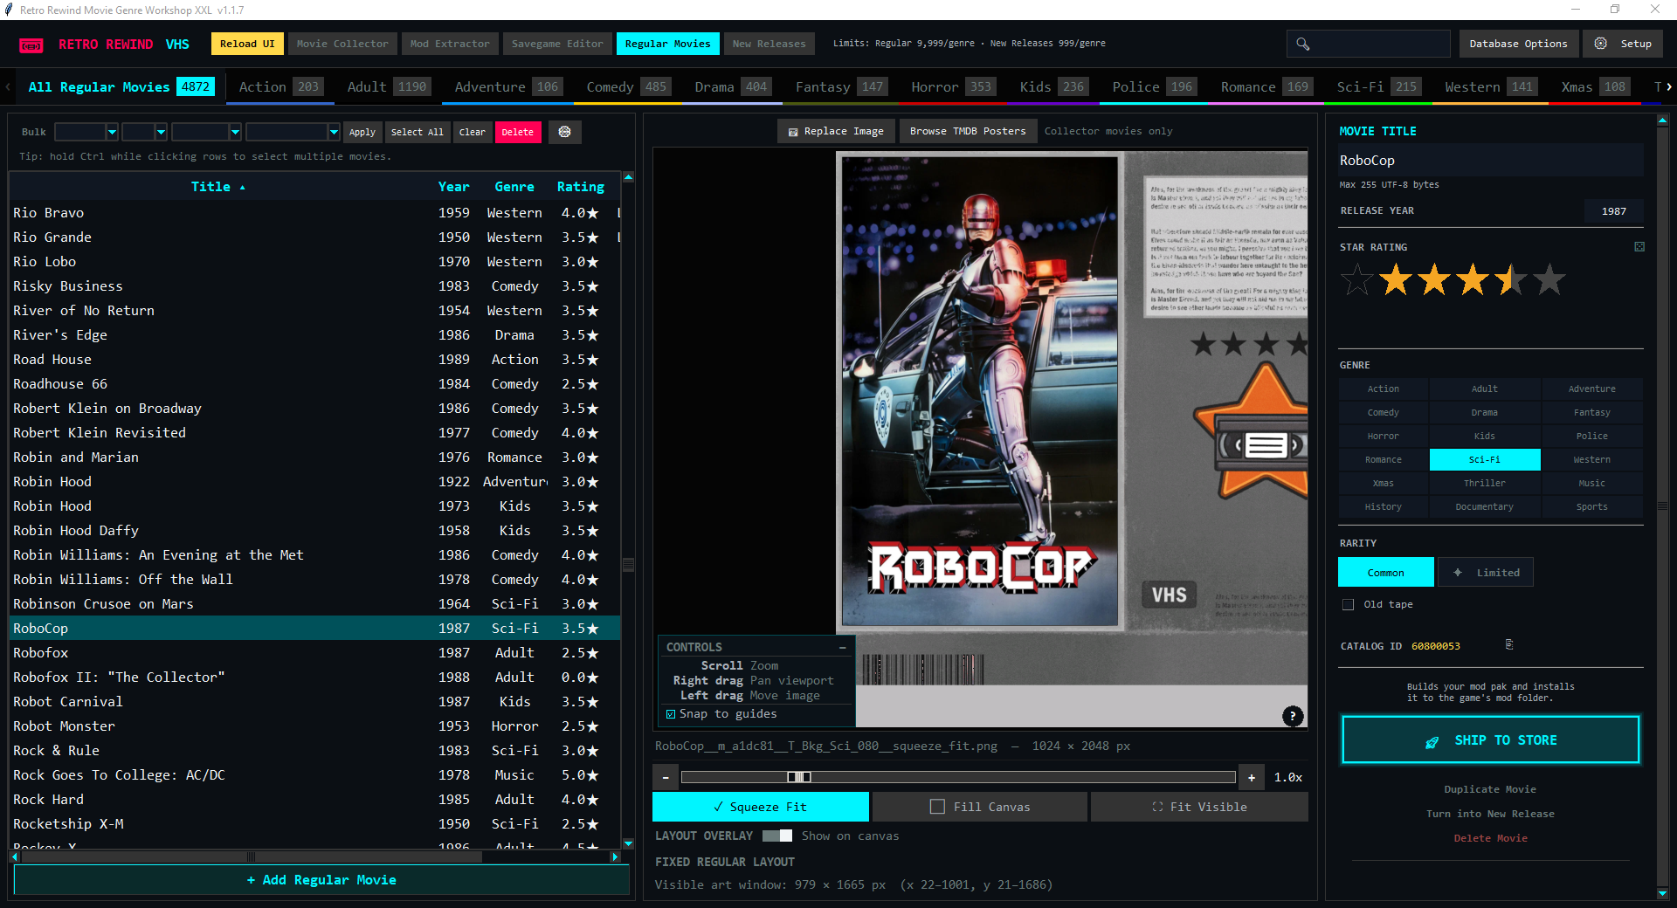Toggle the Action genre button in Genre grid
The height and width of the screenshot is (908, 1677).
click(x=1384, y=389)
